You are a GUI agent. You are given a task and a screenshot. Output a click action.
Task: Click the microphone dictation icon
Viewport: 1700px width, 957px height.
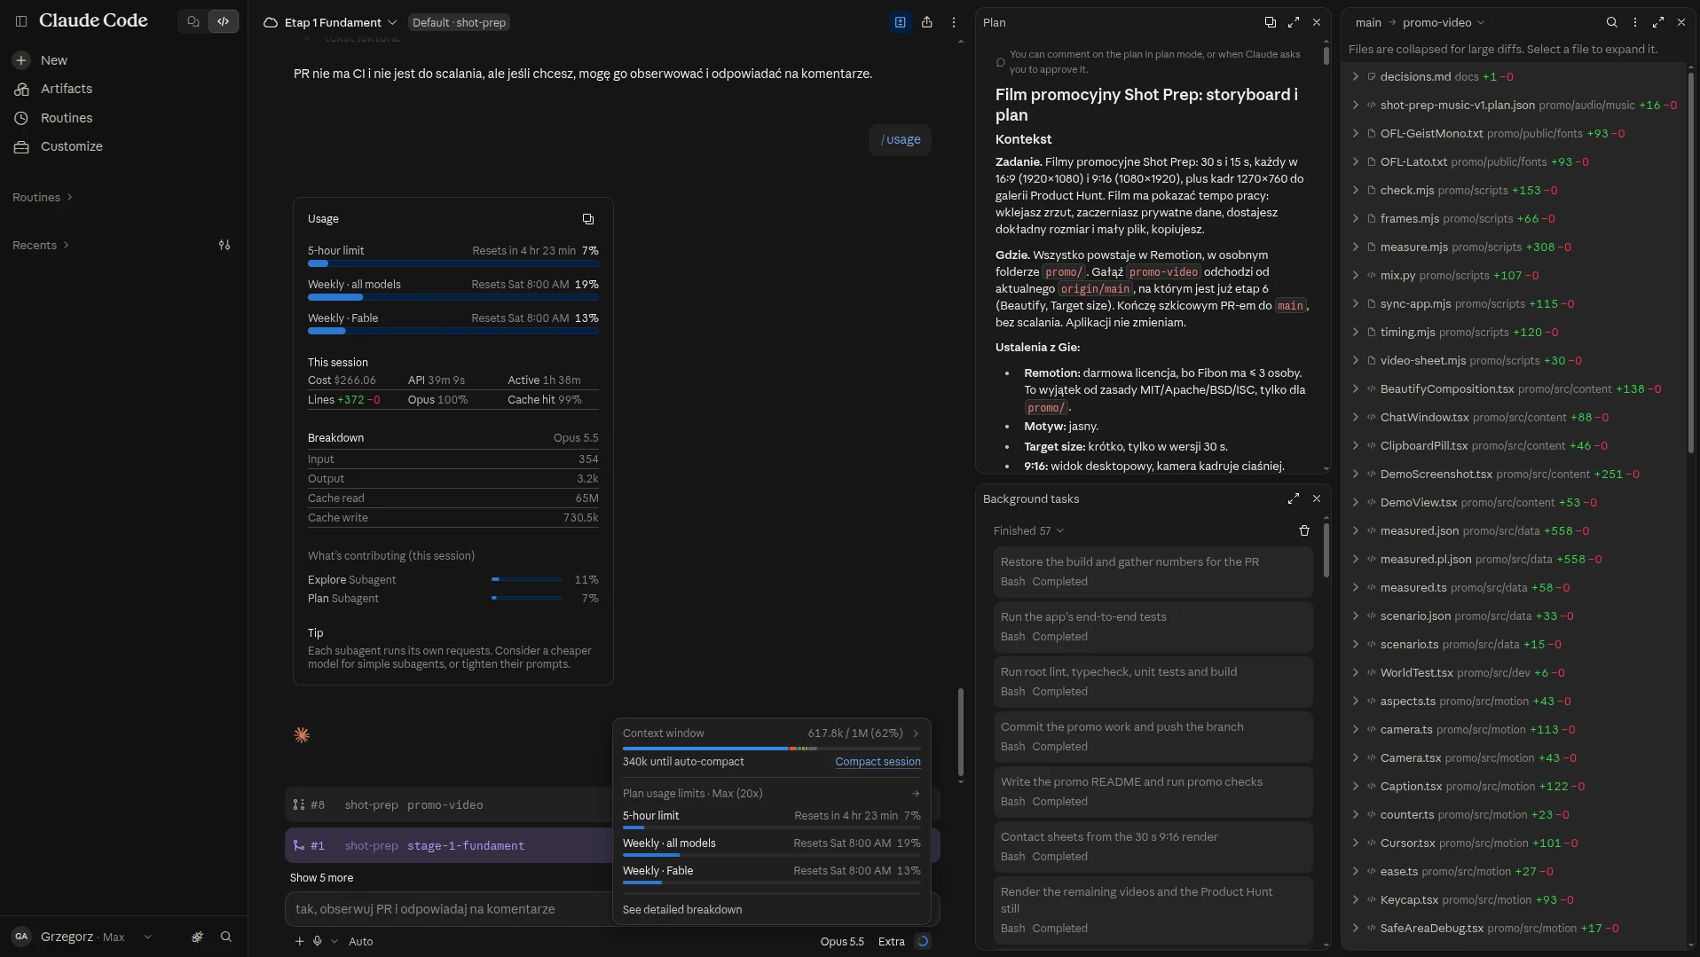tap(317, 942)
